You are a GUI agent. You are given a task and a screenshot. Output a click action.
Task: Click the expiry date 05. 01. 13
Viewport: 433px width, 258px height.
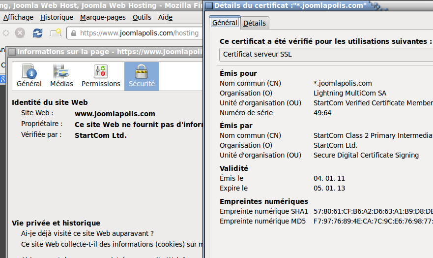[329, 188]
